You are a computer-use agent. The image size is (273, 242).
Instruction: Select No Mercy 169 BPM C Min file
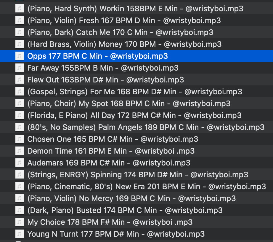pyautogui.click(x=131, y=198)
